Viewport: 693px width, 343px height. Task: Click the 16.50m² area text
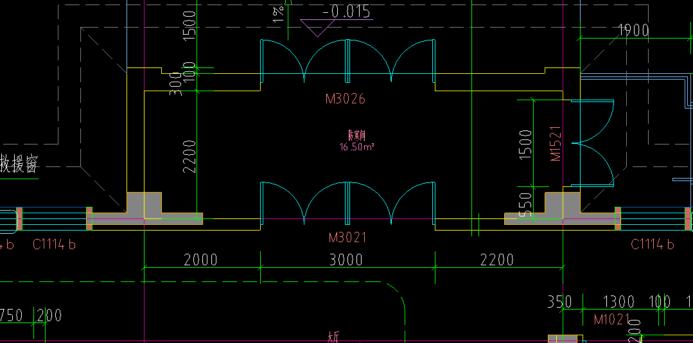point(356,146)
